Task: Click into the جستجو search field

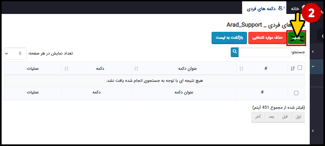Action: click(265, 52)
